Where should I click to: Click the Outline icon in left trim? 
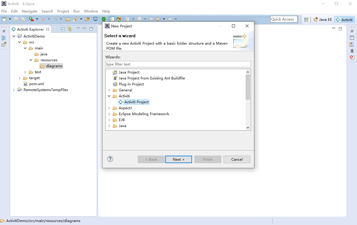(4, 38)
